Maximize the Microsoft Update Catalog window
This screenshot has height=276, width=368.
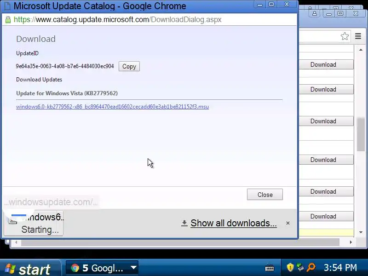[x=271, y=5]
